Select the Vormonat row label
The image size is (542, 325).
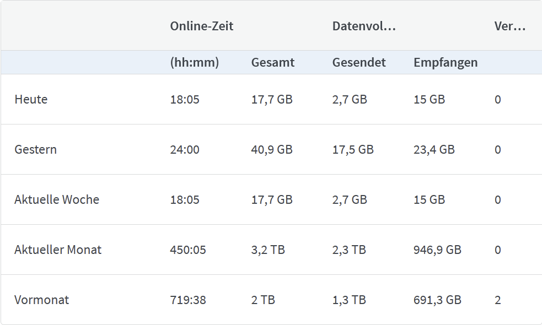(x=41, y=300)
